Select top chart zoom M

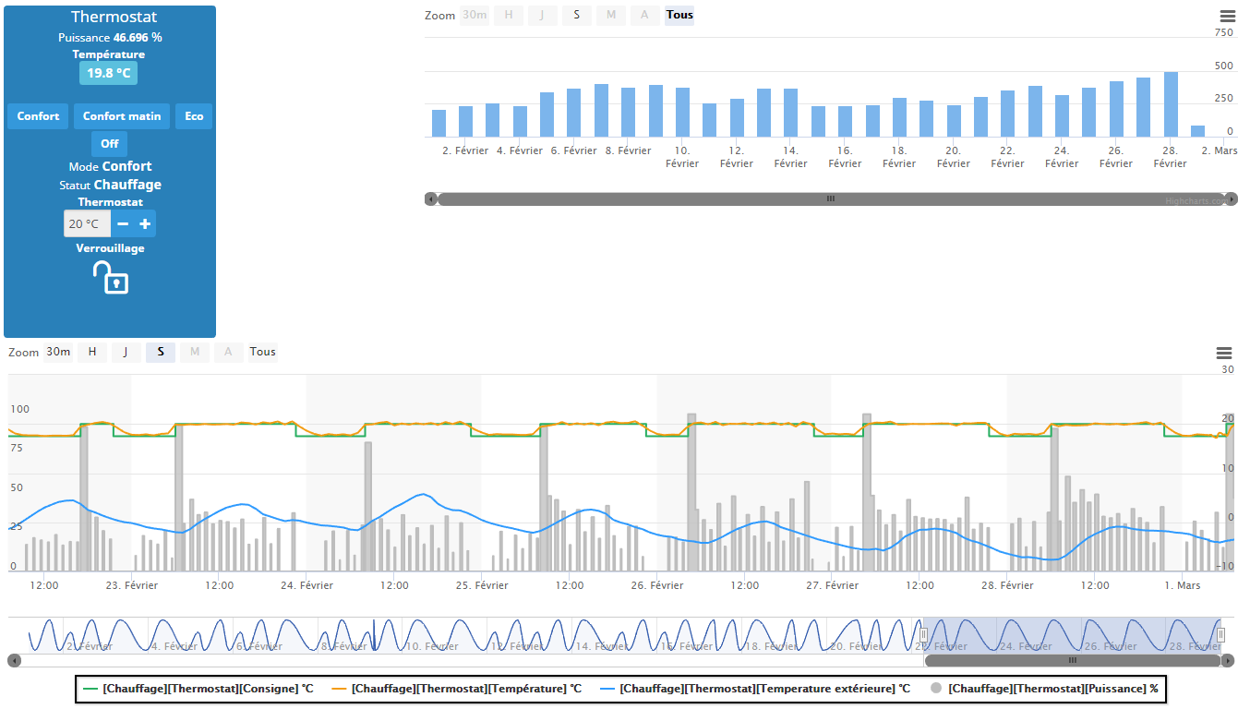pos(611,15)
